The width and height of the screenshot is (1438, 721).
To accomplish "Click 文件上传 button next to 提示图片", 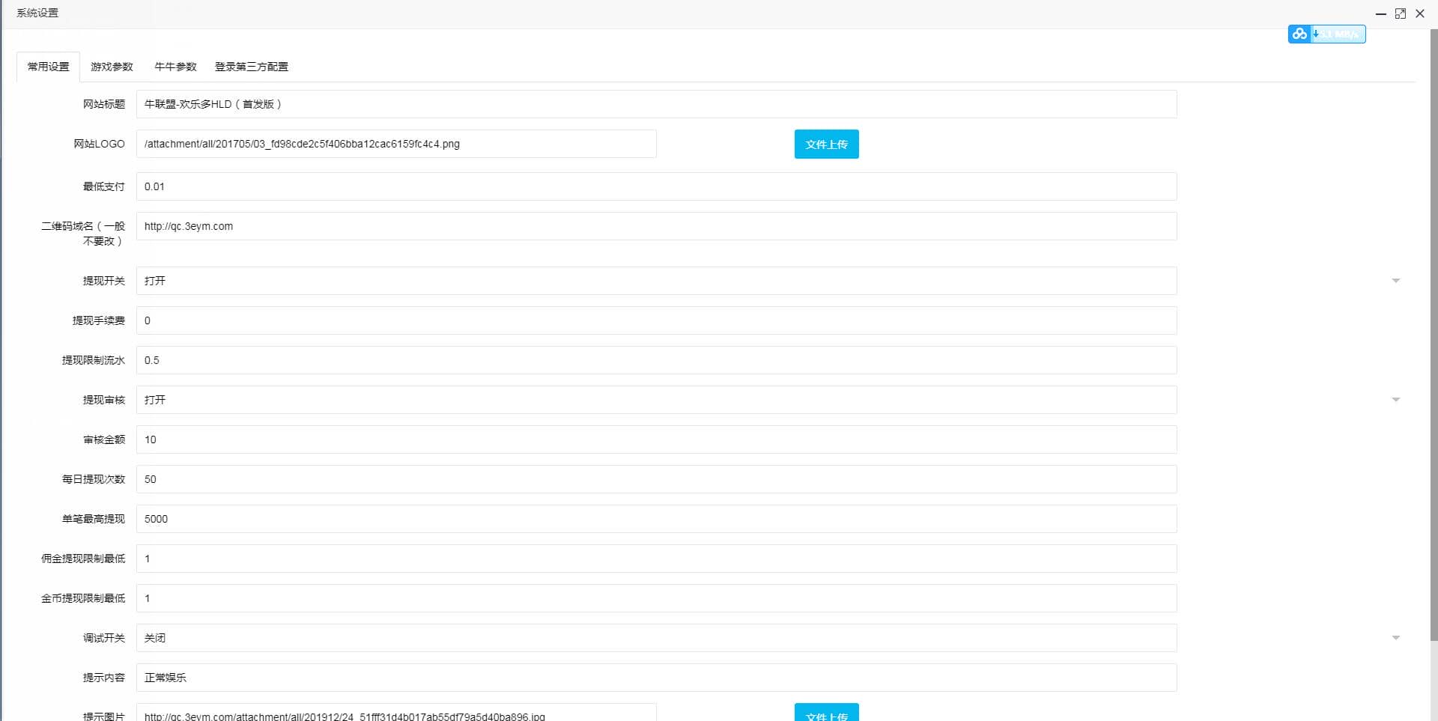I will [x=826, y=714].
